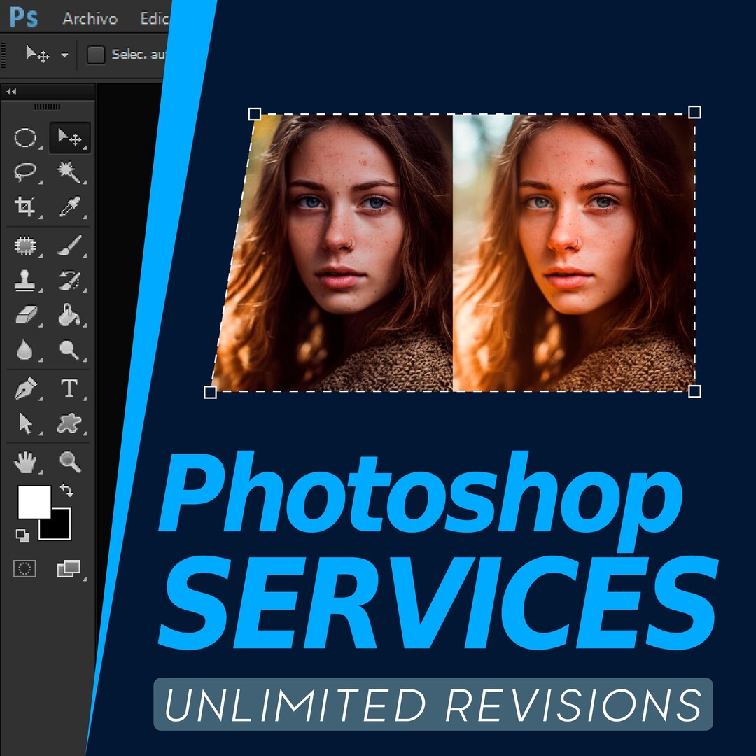The height and width of the screenshot is (756, 756).
Task: Open the Archivo menu
Action: coord(90,19)
